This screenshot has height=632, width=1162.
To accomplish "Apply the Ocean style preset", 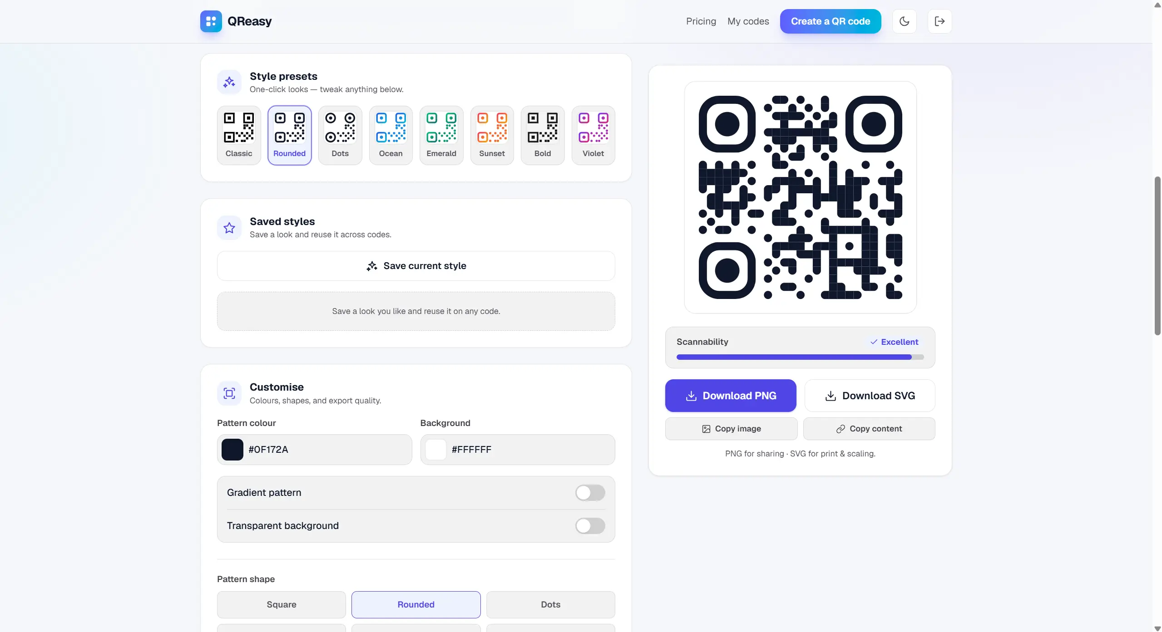I will (391, 135).
